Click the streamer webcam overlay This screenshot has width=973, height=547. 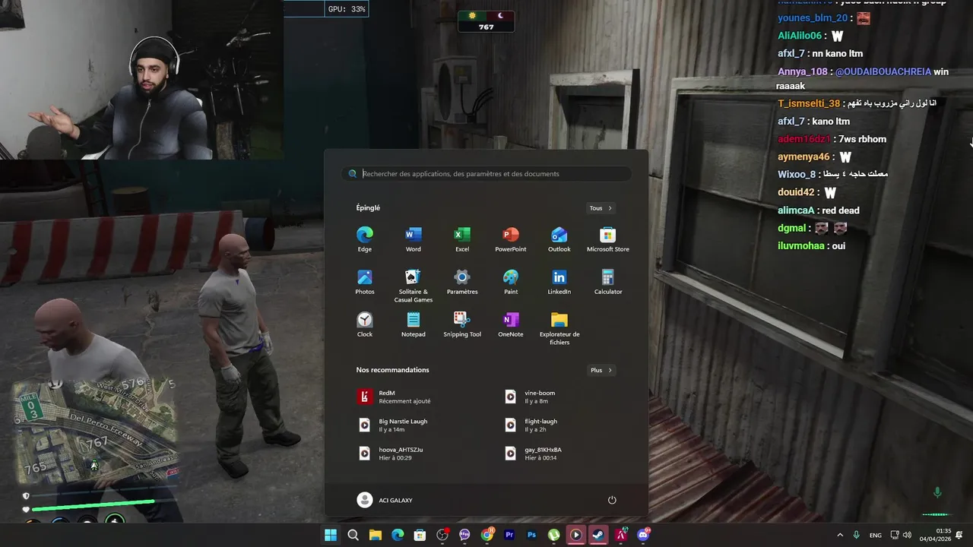141,80
